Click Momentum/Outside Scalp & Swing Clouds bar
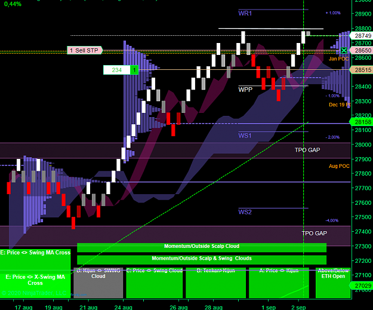Viewport: 373px width, 310px height. [x=202, y=260]
